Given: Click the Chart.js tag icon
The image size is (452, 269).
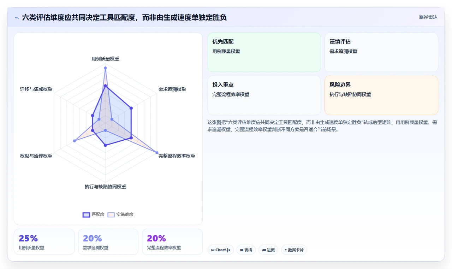Looking at the screenshot, I should (x=213, y=250).
